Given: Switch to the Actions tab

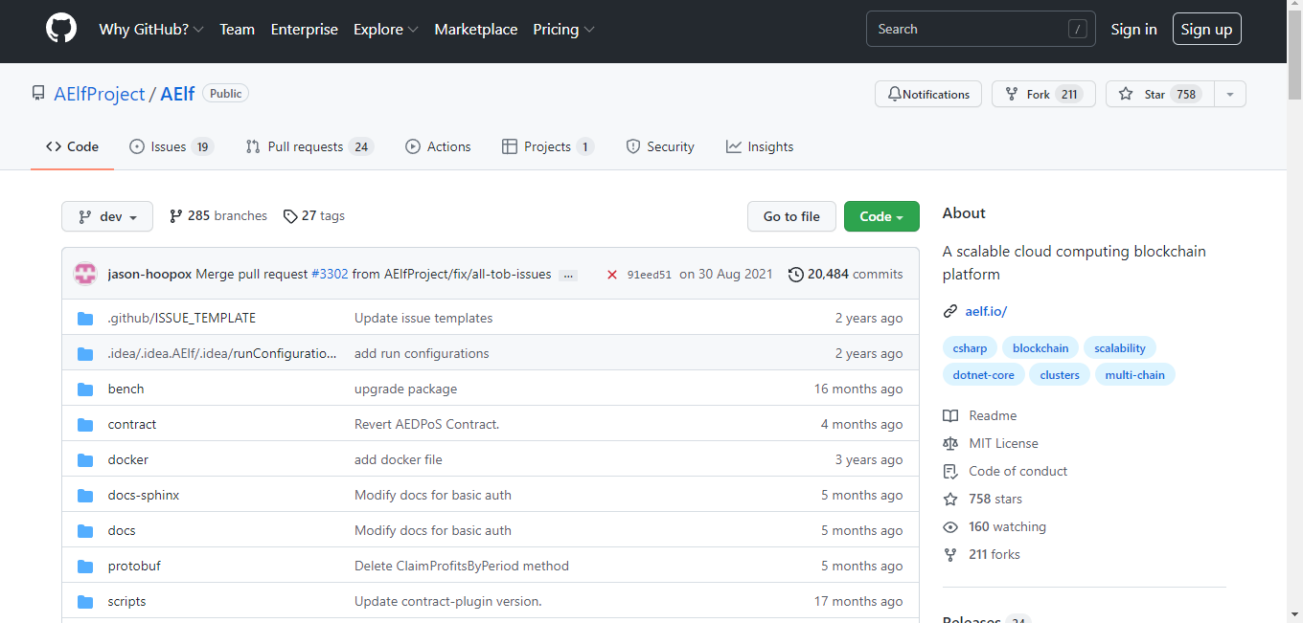Looking at the screenshot, I should (438, 146).
